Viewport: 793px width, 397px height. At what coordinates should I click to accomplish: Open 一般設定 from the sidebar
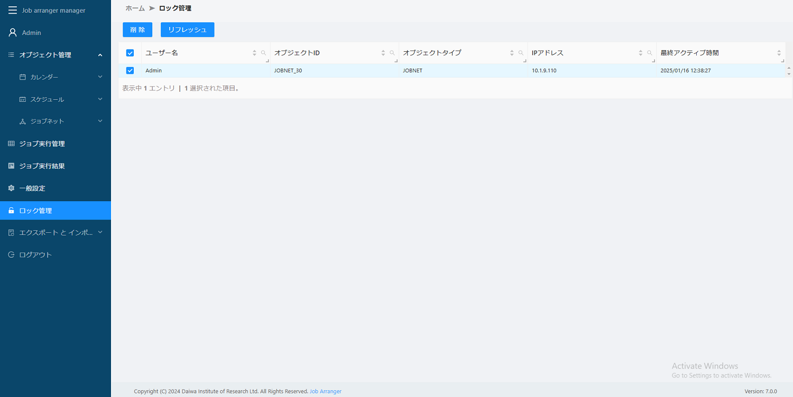[x=32, y=188]
